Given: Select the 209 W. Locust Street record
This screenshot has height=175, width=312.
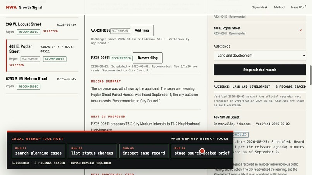Looking at the screenshot, I should coord(42,29).
